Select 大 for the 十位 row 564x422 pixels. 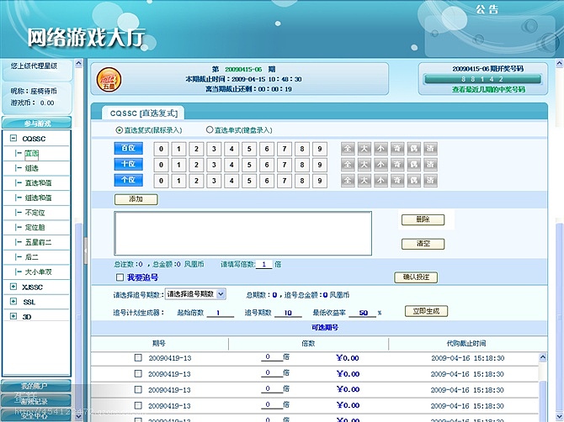coord(364,165)
